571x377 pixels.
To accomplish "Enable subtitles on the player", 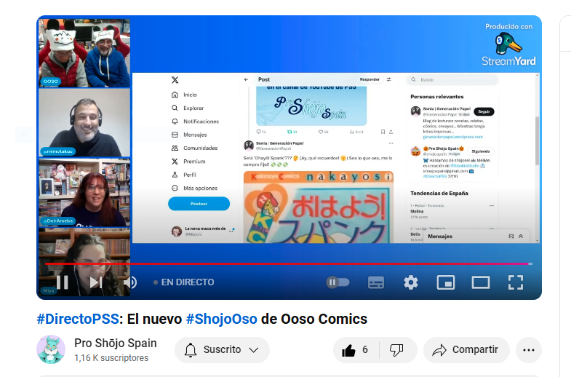I will coord(376,282).
